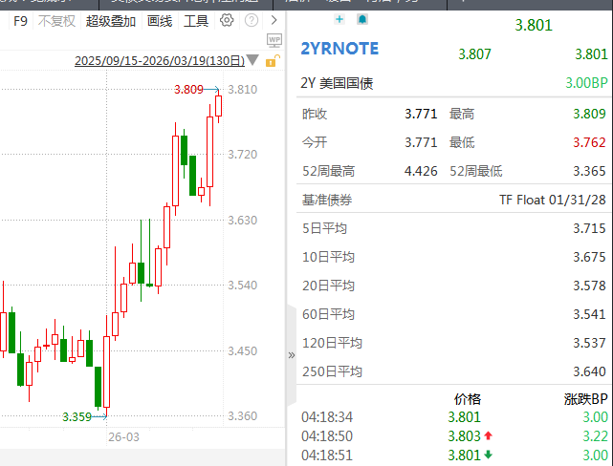613x466 pixels.
Task: Click the 涨跌BP column header
Action: 585,398
